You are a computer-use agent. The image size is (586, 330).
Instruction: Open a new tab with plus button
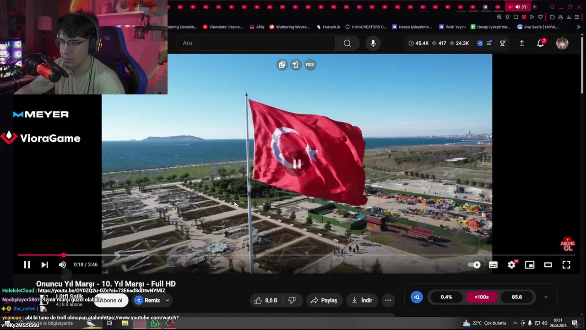point(534,7)
